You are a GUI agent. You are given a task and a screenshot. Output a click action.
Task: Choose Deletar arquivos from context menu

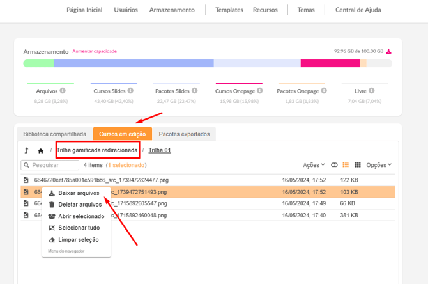coord(79,205)
